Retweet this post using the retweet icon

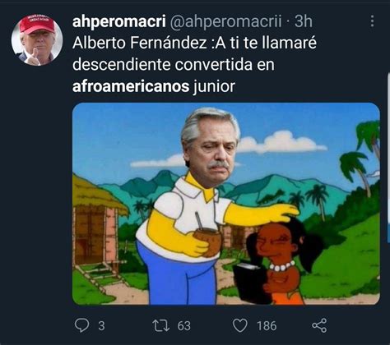tap(161, 325)
